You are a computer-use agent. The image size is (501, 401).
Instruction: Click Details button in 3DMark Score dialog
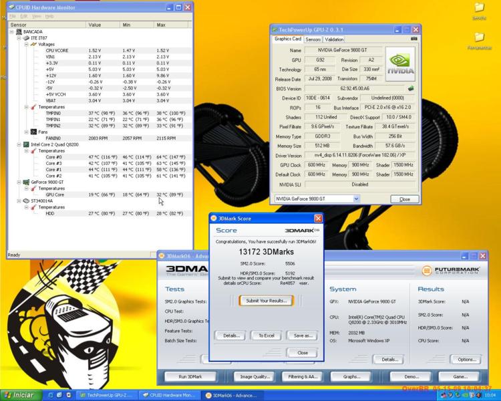[x=231, y=336]
